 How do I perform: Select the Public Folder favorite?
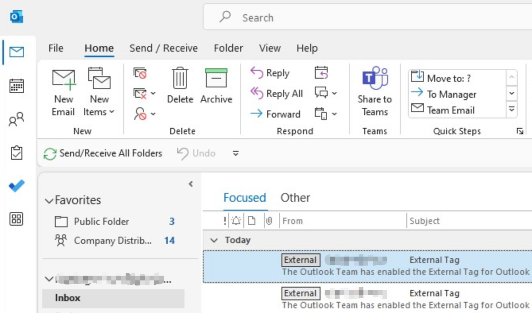coord(101,222)
